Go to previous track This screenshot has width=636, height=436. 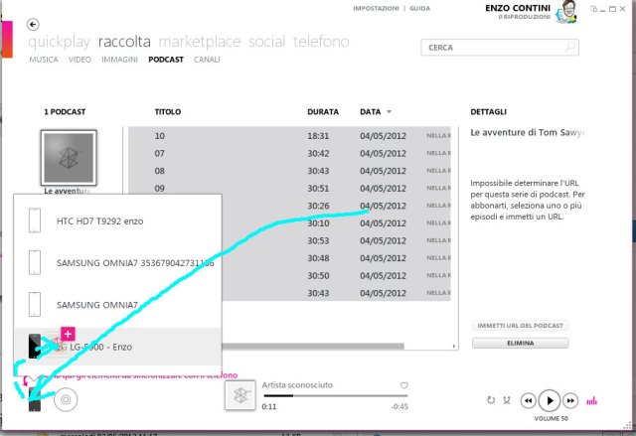pos(528,400)
